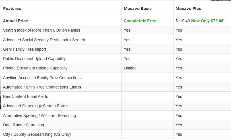
Task: Select Public Document Upload Capability row label
Action: click(x=34, y=59)
